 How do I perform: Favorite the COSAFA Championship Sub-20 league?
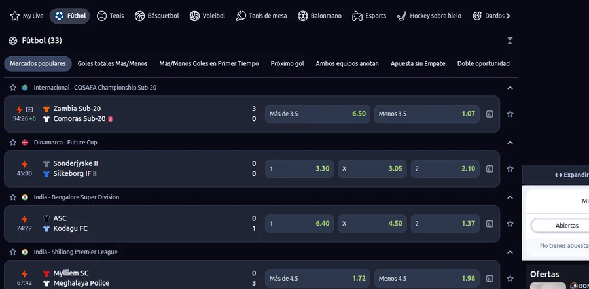pyautogui.click(x=13, y=88)
